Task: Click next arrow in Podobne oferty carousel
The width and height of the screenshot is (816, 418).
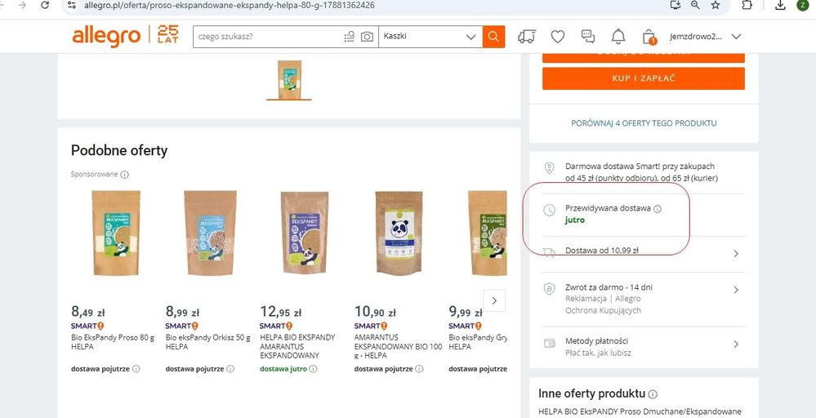Action: point(494,300)
